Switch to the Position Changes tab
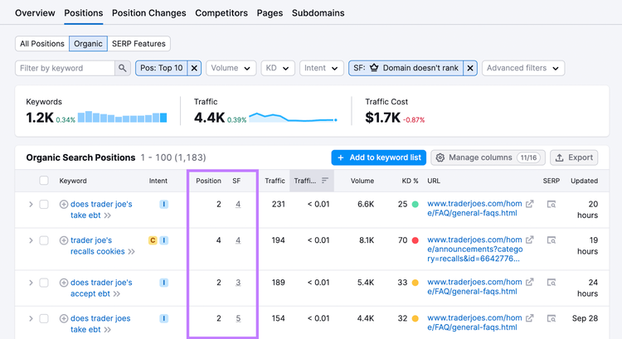Screen dimensions: 622x339 pos(148,13)
